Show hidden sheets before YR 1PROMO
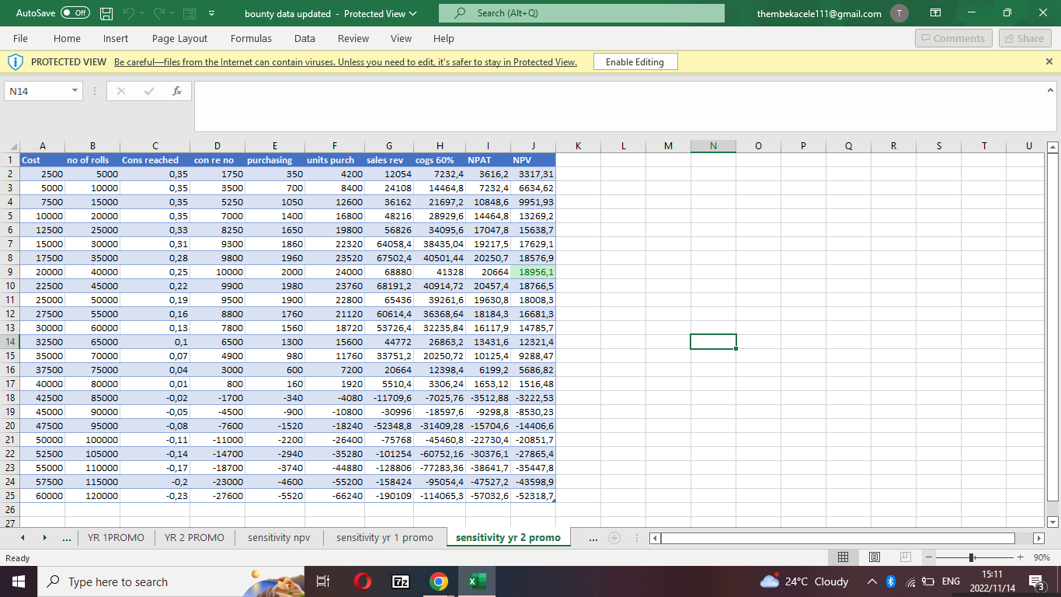1061x597 pixels. click(x=68, y=538)
